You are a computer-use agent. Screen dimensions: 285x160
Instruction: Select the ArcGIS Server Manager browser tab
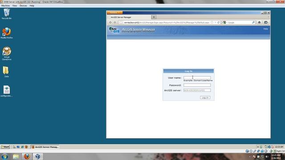[x=129, y=17]
